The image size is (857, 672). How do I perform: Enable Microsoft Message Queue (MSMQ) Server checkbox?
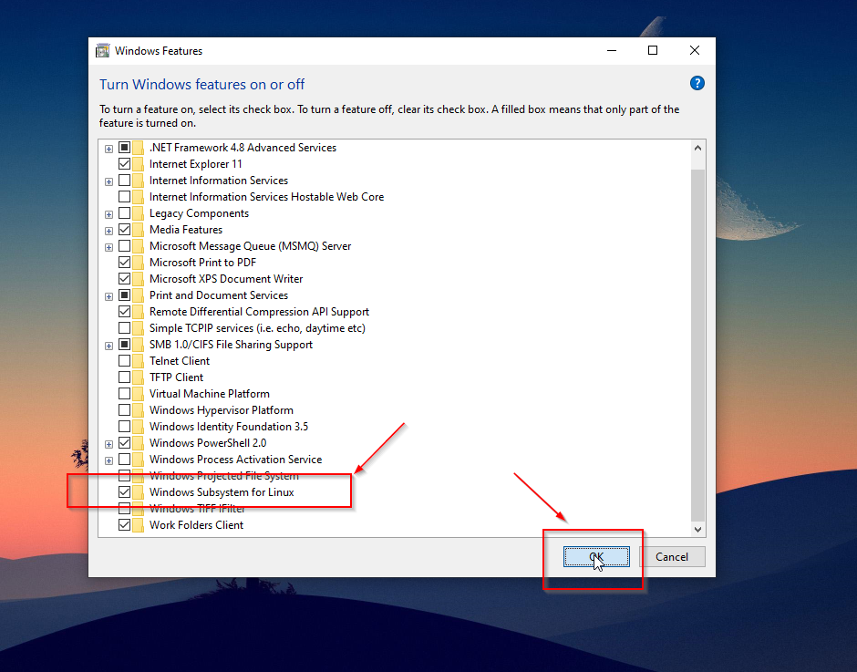(124, 246)
